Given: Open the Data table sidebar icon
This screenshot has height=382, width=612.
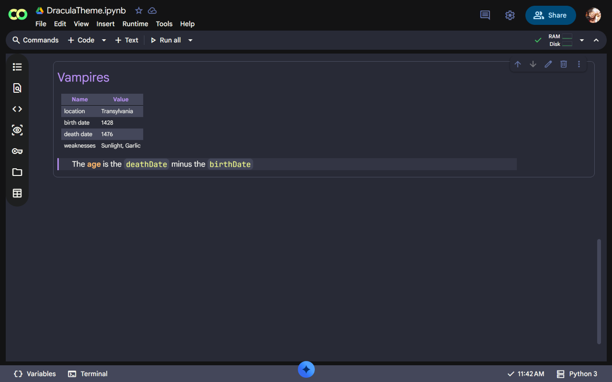Looking at the screenshot, I should 17,193.
